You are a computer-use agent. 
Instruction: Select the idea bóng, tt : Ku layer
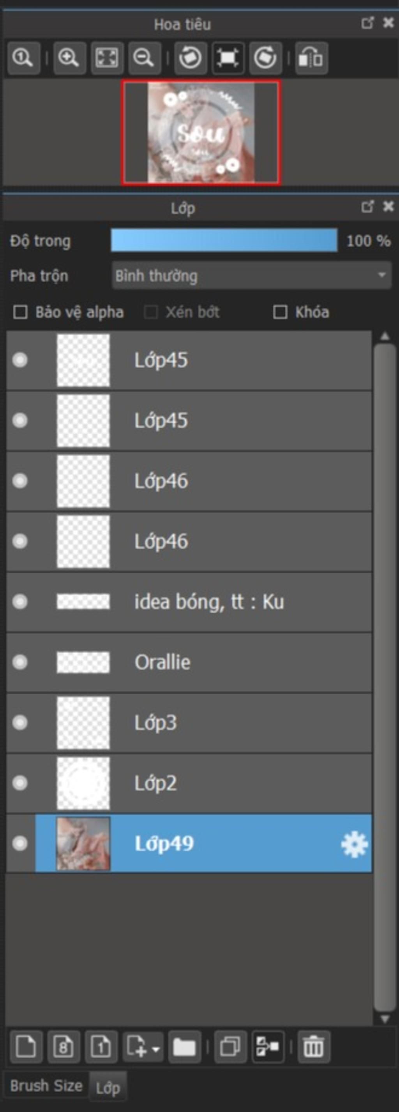pyautogui.click(x=189, y=602)
